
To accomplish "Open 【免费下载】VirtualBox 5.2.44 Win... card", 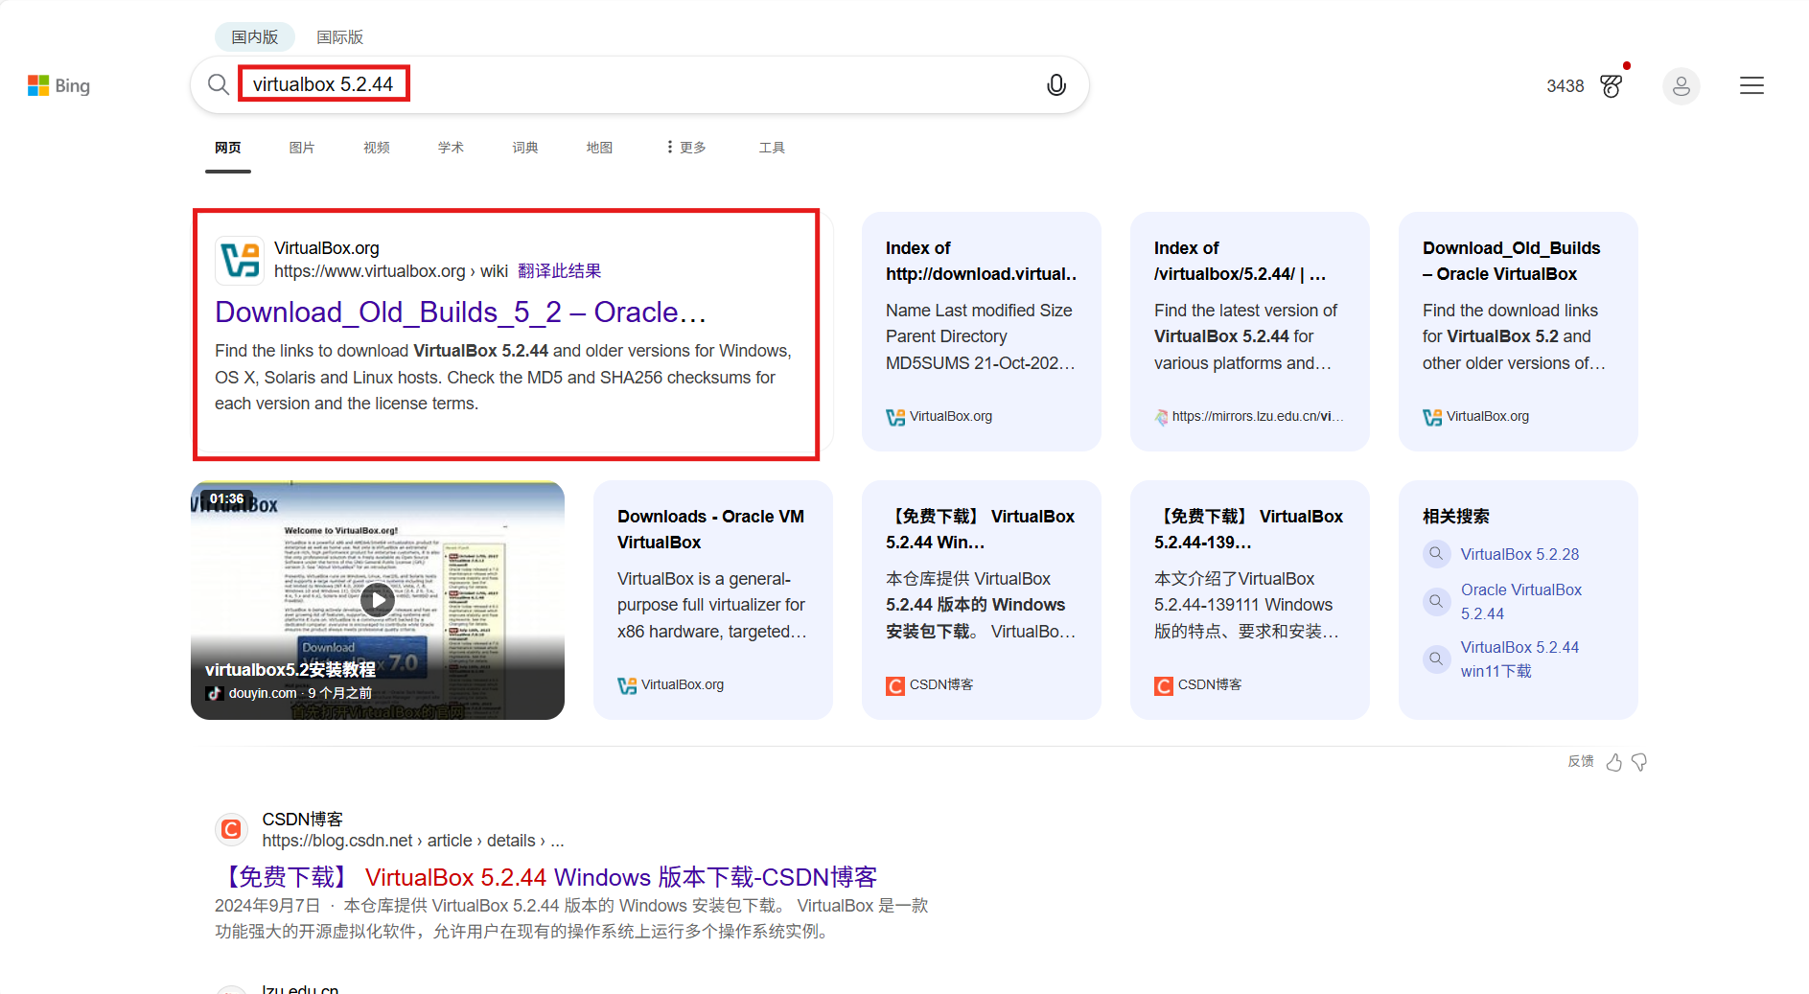I will click(x=981, y=599).
